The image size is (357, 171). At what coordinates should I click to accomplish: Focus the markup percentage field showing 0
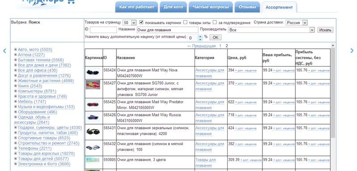pyautogui.click(x=193, y=38)
